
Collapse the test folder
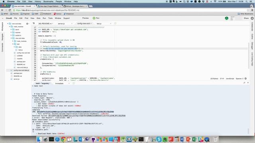pos(13,44)
